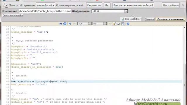
Task: Open editor help question icon
Action: (128, 24)
